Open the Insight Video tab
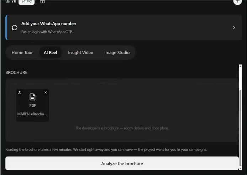 (x=81, y=53)
